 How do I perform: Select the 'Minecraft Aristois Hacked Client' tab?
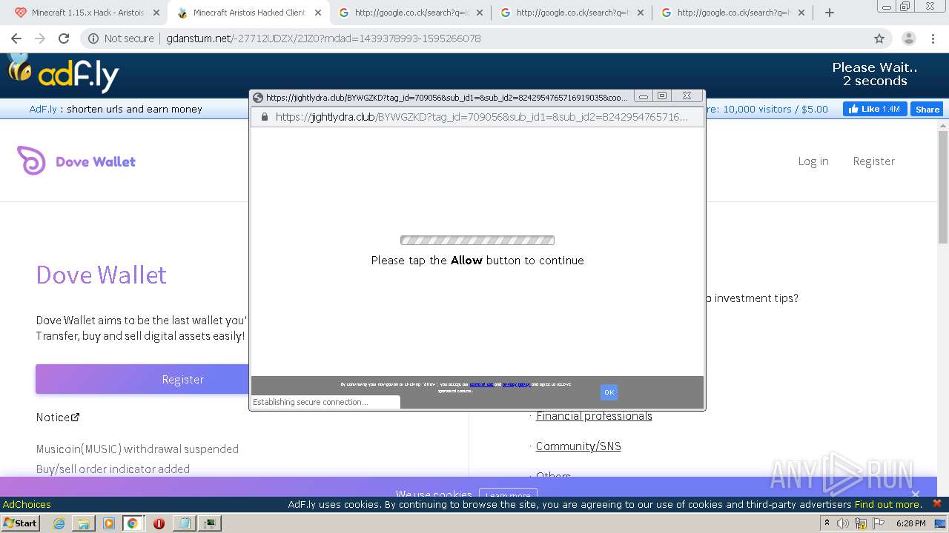click(249, 13)
